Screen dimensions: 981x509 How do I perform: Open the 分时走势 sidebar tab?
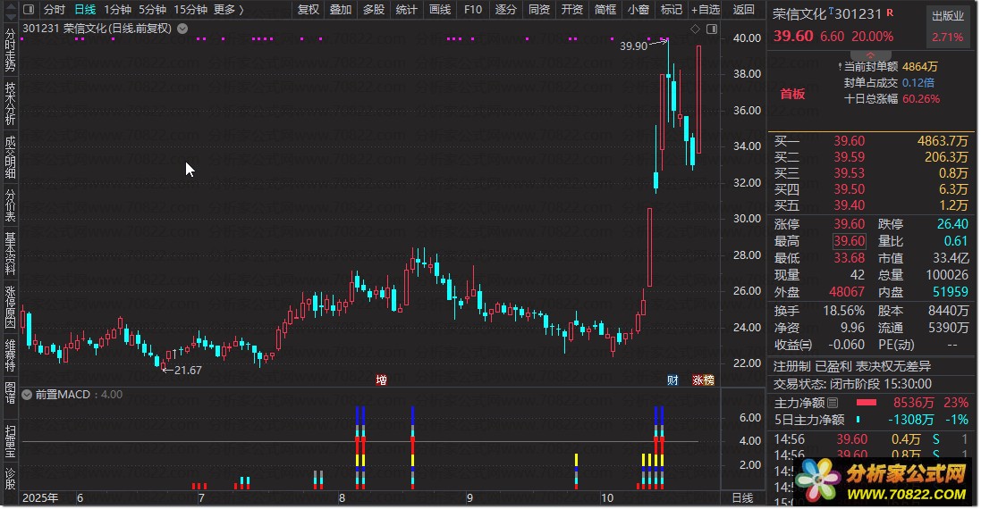[10, 49]
